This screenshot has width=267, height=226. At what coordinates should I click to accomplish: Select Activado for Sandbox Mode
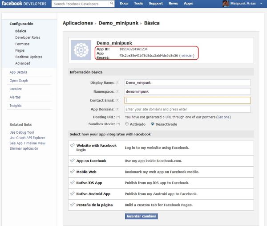click(x=127, y=124)
